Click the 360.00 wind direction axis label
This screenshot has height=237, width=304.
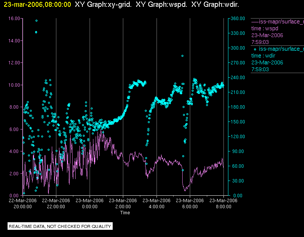point(238,19)
